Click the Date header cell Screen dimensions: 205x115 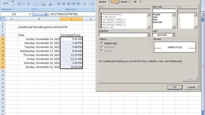point(39,35)
